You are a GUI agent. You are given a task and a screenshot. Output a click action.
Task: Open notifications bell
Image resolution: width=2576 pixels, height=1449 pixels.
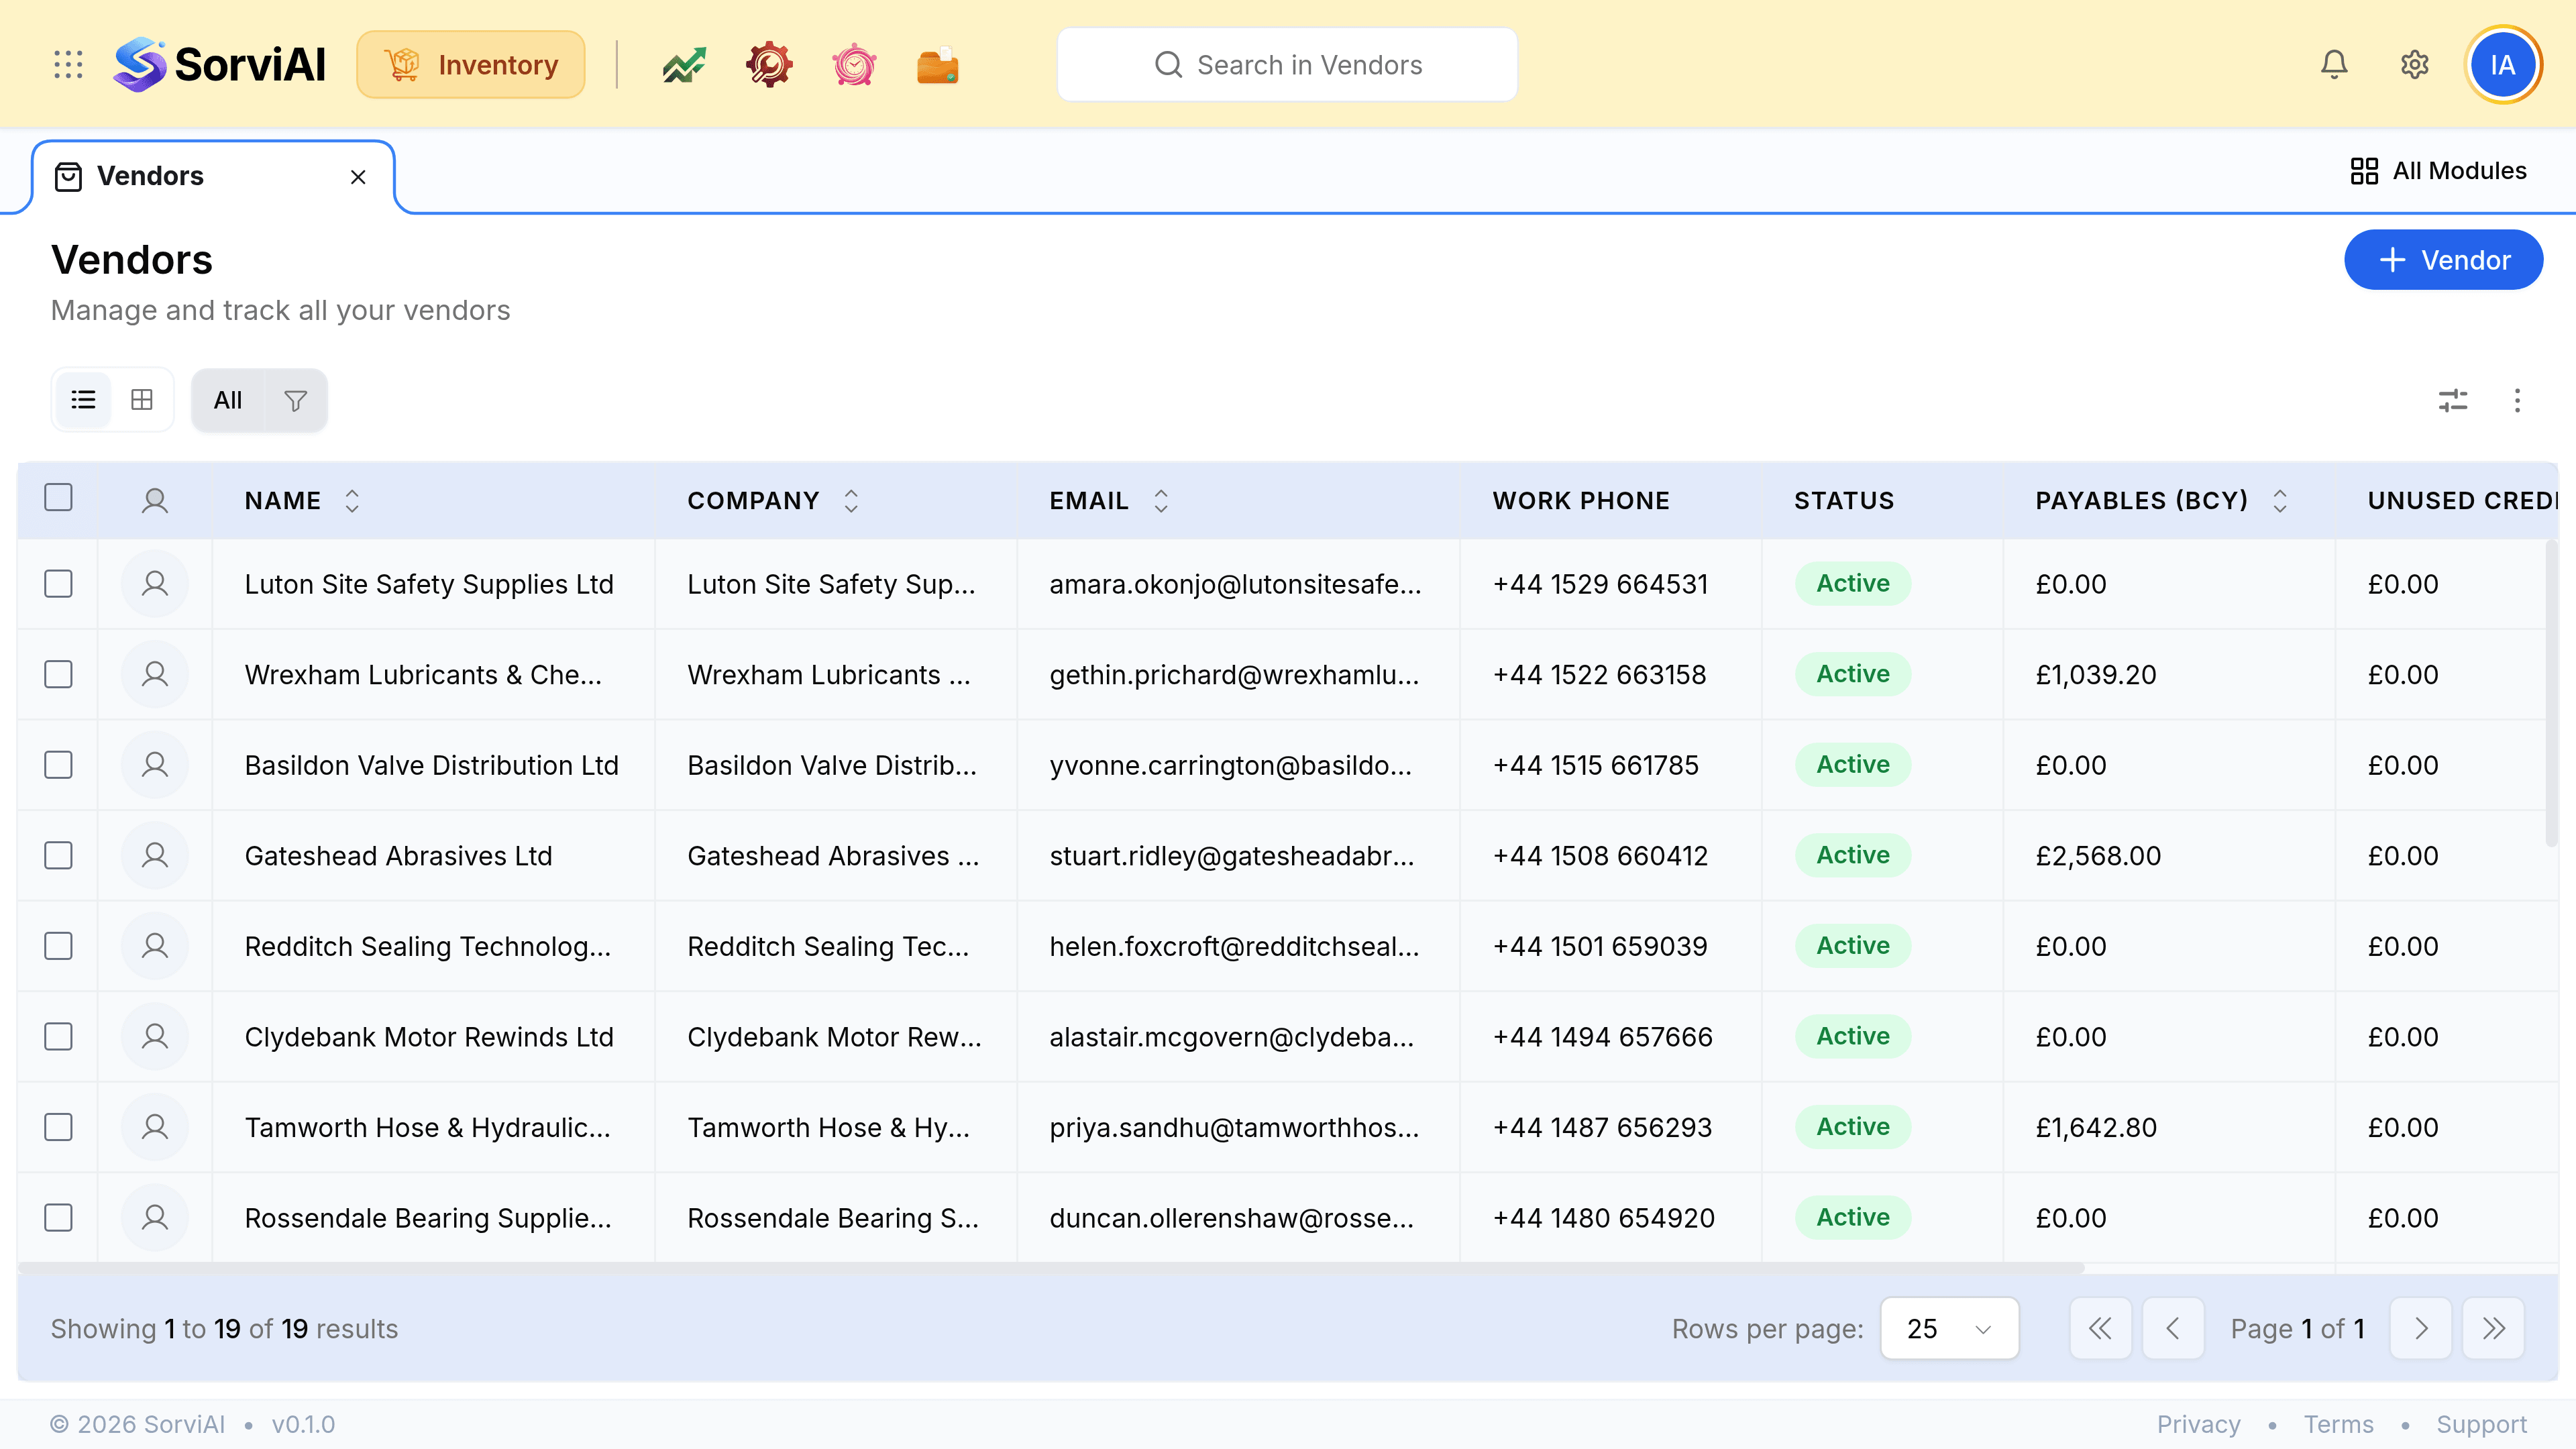2334,65
